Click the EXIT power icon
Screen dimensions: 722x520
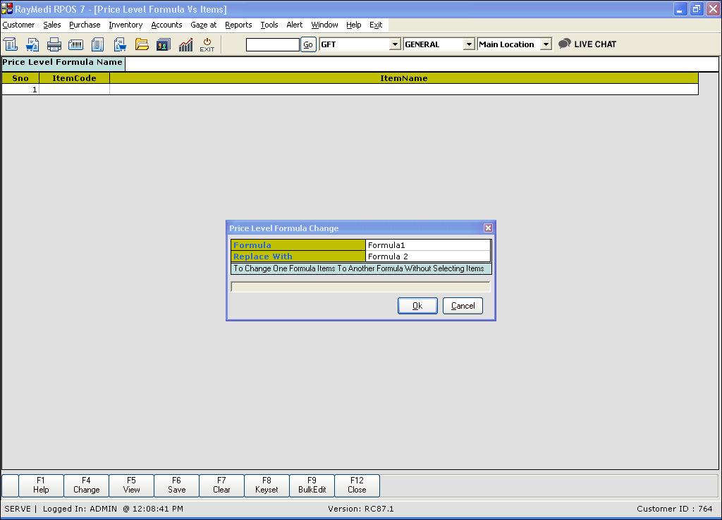tap(207, 44)
